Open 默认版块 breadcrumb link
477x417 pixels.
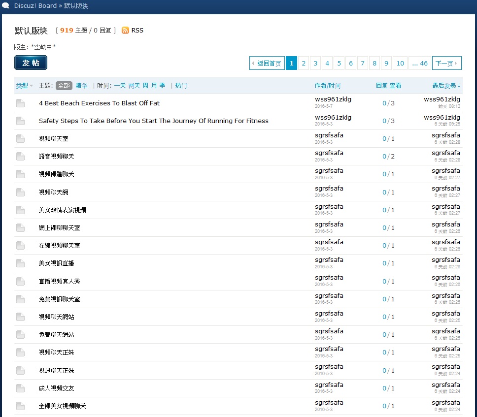(x=76, y=6)
